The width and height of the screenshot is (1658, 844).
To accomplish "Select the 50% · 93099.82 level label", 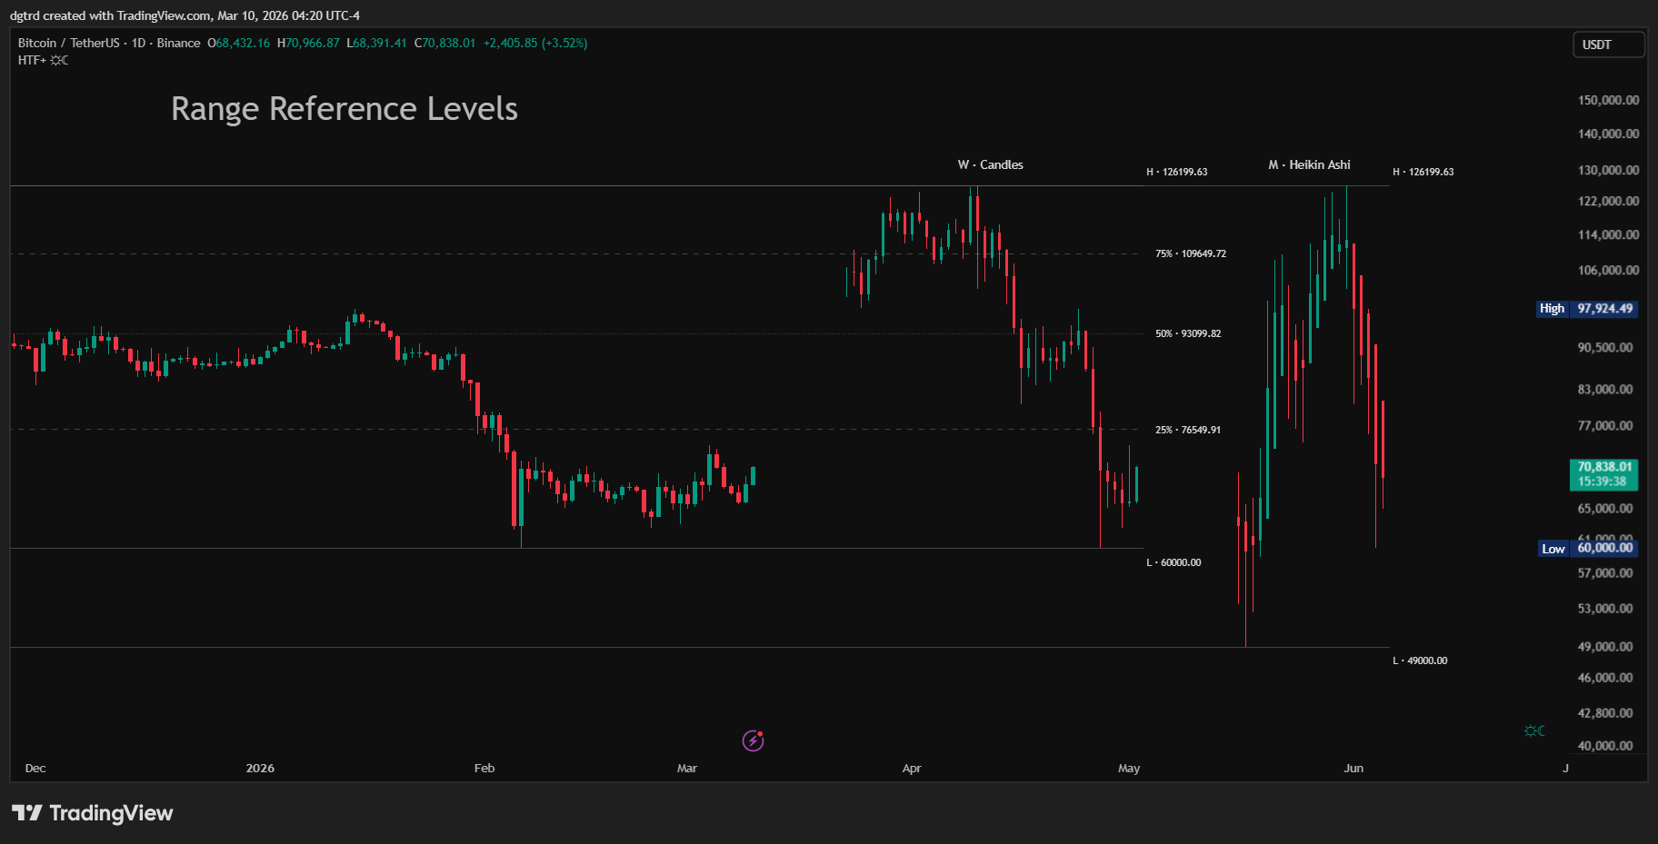I will pos(1188,333).
